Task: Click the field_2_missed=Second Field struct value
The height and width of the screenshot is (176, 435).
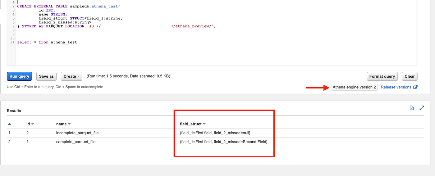Action: coord(224,142)
